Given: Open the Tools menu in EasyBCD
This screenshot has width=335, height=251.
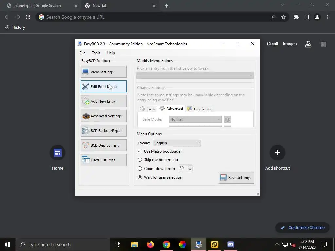Looking at the screenshot, I should click(x=96, y=53).
